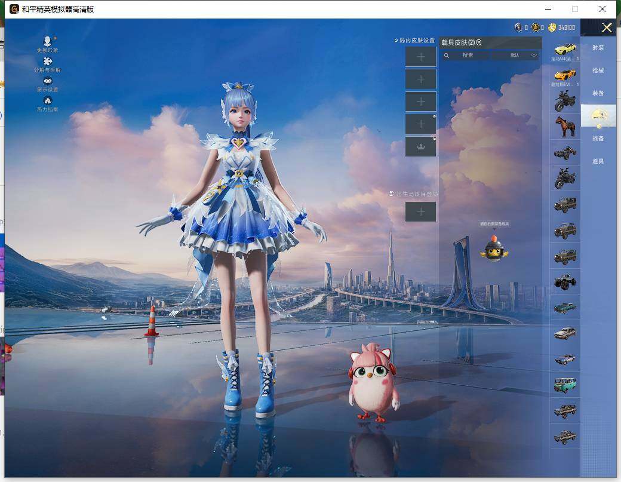Click the emulator app icon in title bar
Screen dimensions: 621x482
point(14,9)
